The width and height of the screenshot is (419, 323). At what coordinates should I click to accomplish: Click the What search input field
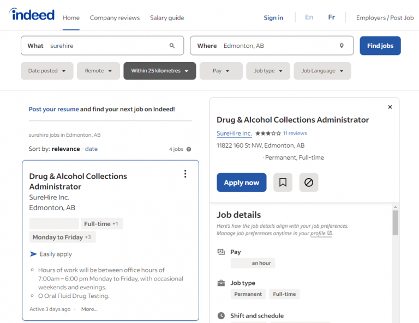coord(103,46)
